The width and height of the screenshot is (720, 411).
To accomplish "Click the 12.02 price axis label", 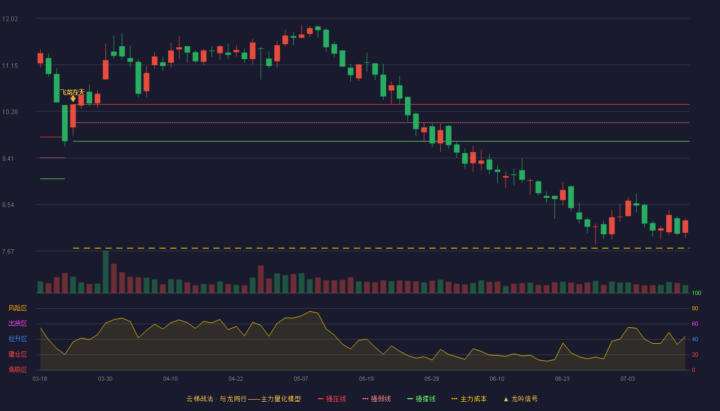I will click(10, 19).
